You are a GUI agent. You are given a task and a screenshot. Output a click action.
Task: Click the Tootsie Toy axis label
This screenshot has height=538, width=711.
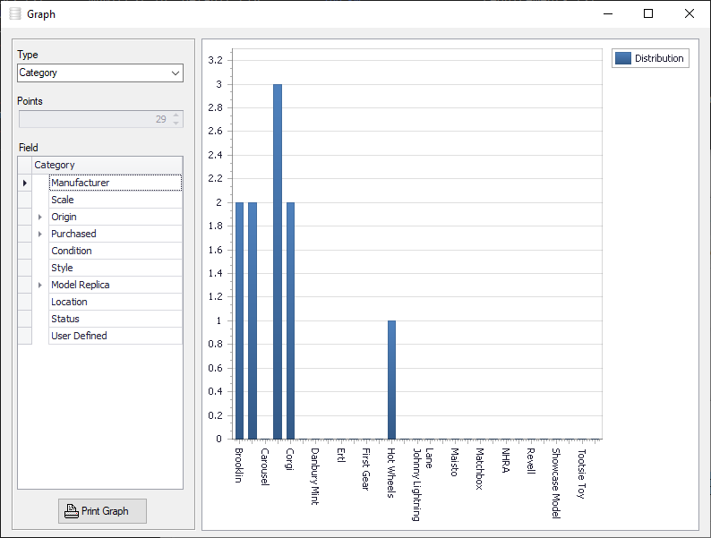582,474
